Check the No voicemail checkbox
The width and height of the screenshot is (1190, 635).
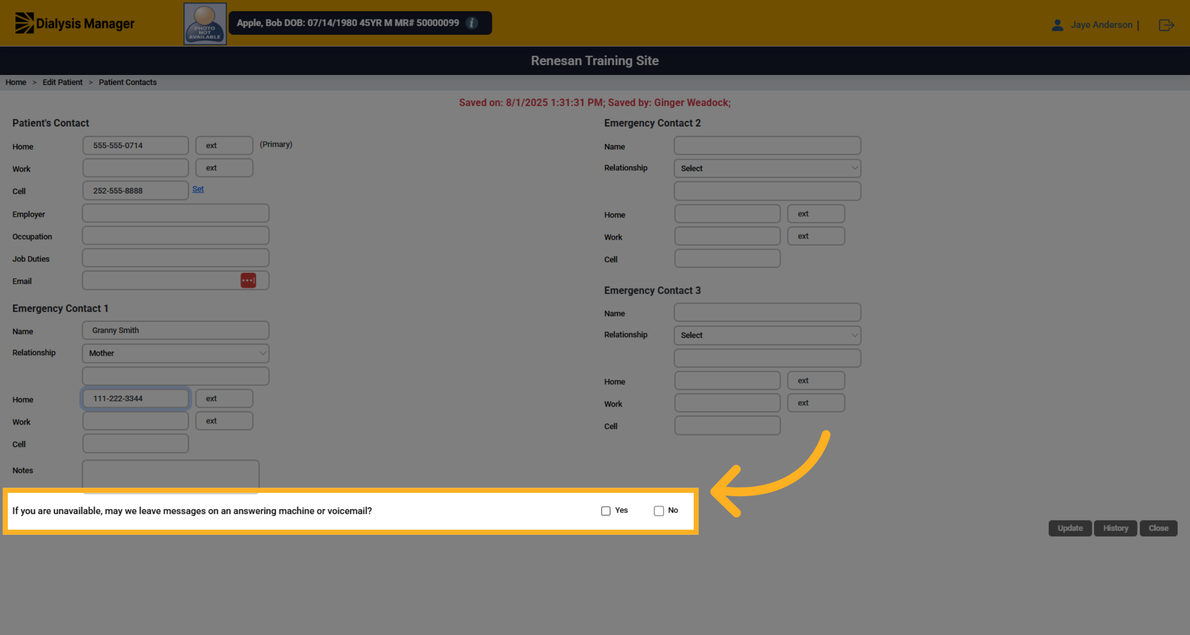pyautogui.click(x=658, y=510)
